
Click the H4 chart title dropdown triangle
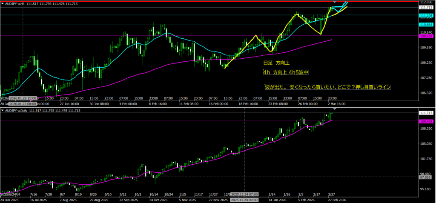tap(3, 3)
